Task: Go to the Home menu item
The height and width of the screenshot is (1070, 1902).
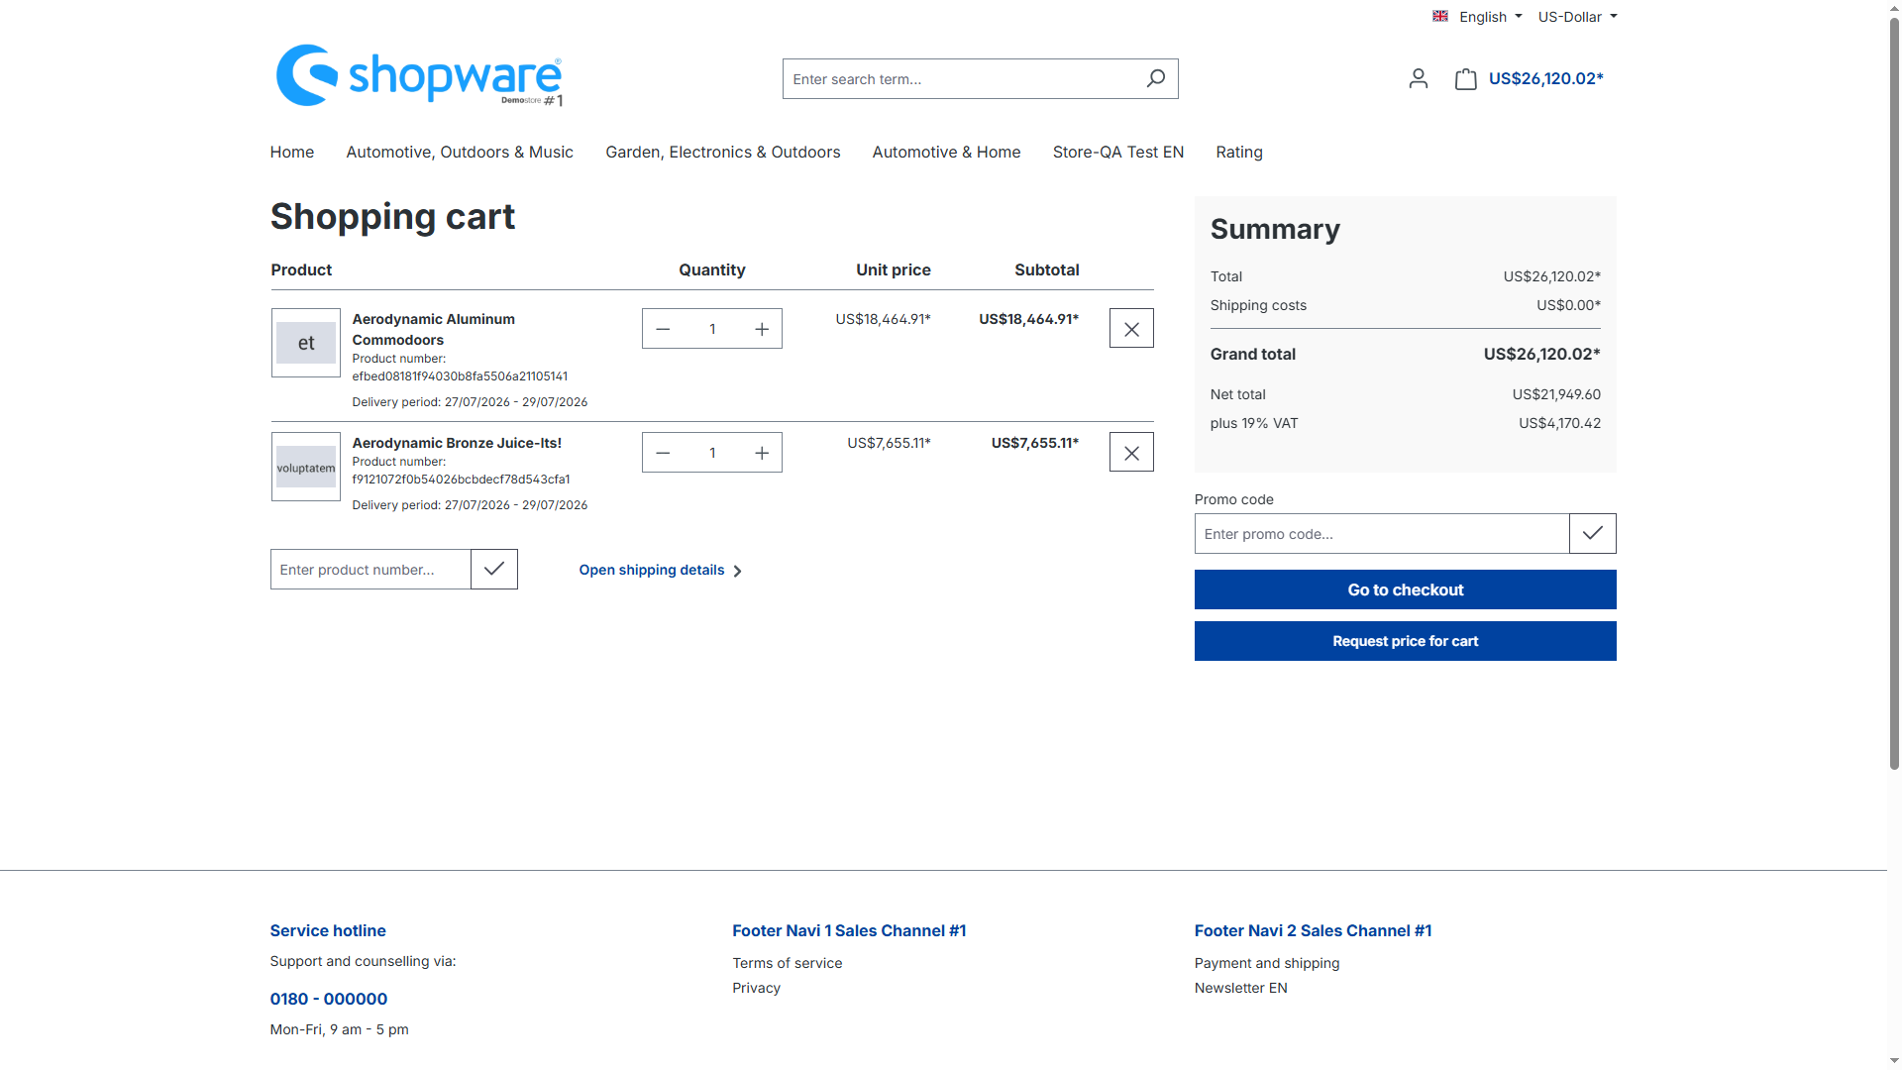Action: [x=292, y=152]
